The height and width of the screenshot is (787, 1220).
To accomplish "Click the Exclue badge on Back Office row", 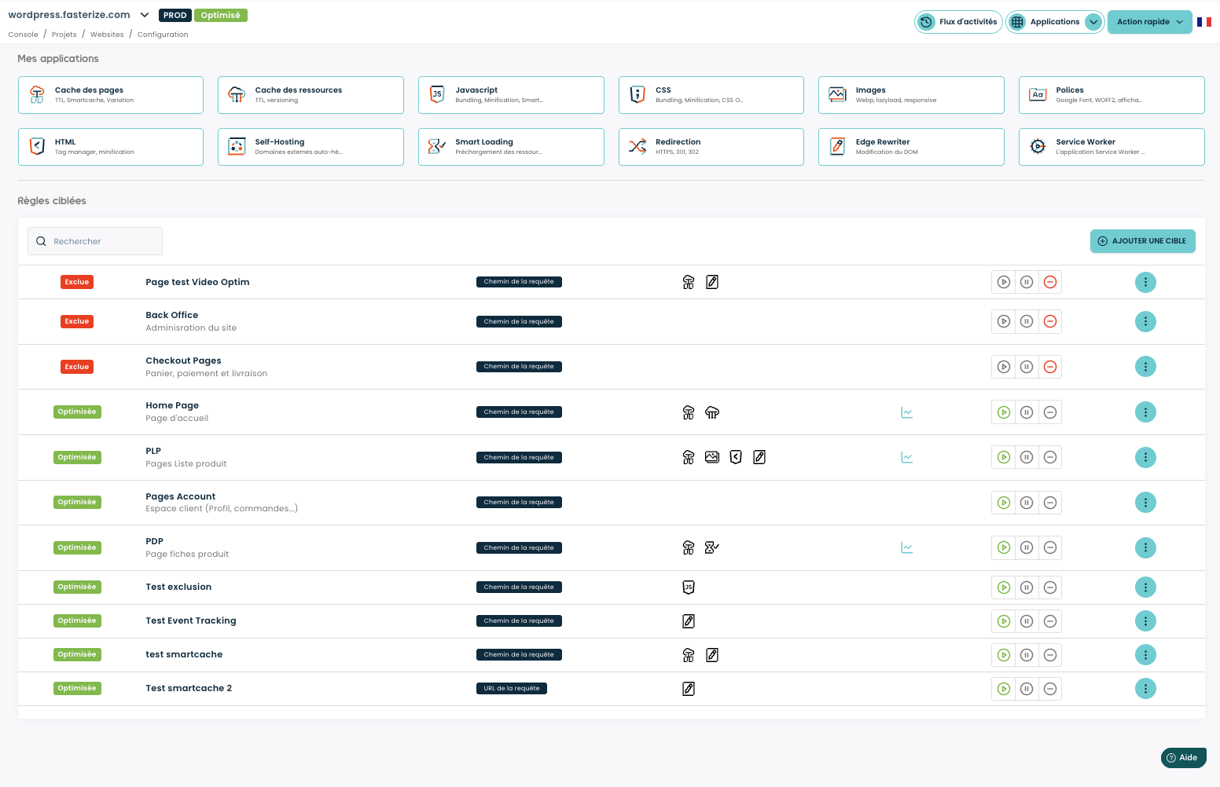I will click(x=77, y=321).
